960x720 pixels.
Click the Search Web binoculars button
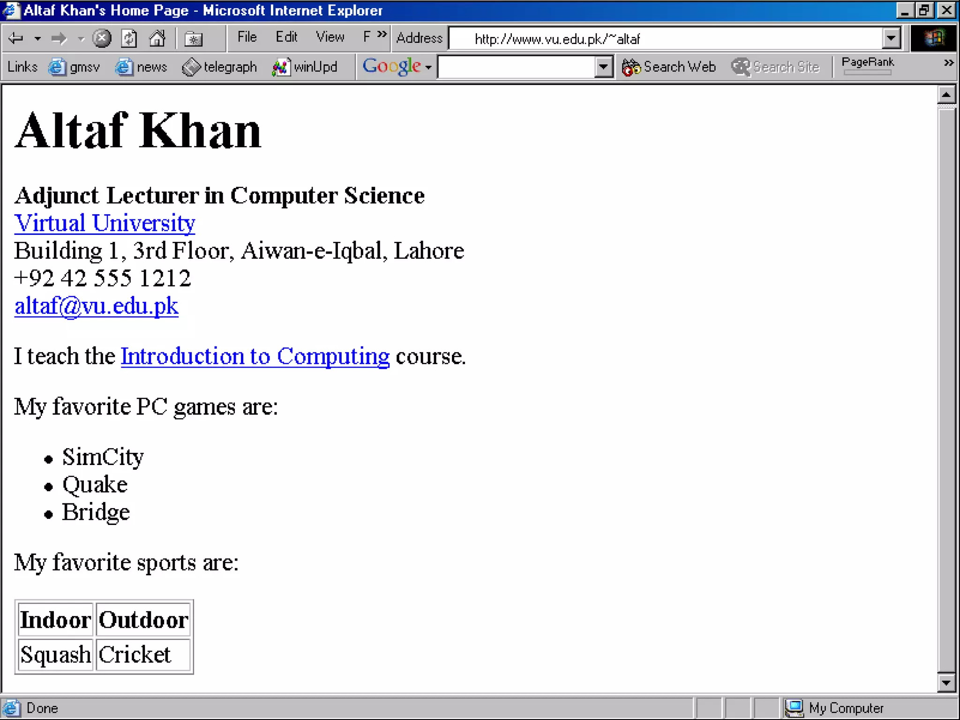click(x=669, y=67)
